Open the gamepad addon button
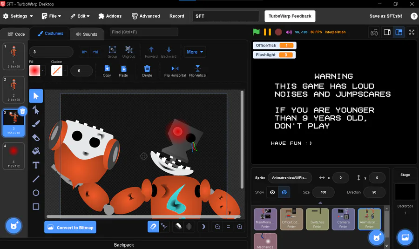The width and height of the screenshot is (419, 249). coord(374,32)
